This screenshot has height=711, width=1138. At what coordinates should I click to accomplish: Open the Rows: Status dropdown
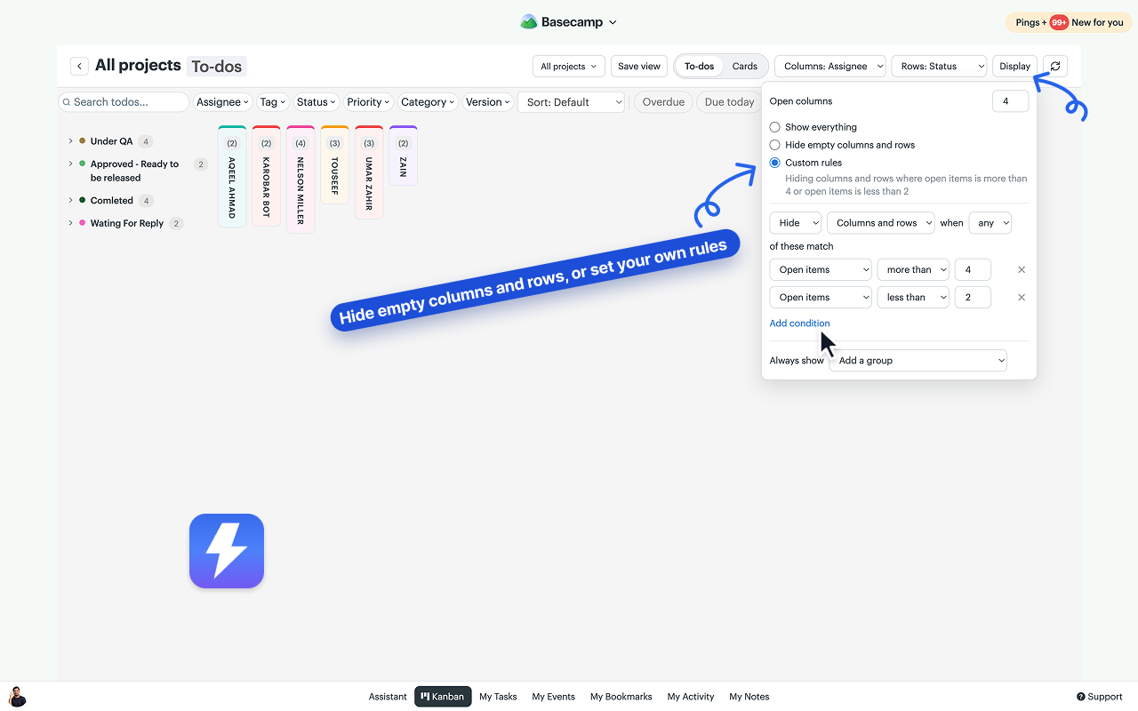click(x=939, y=66)
